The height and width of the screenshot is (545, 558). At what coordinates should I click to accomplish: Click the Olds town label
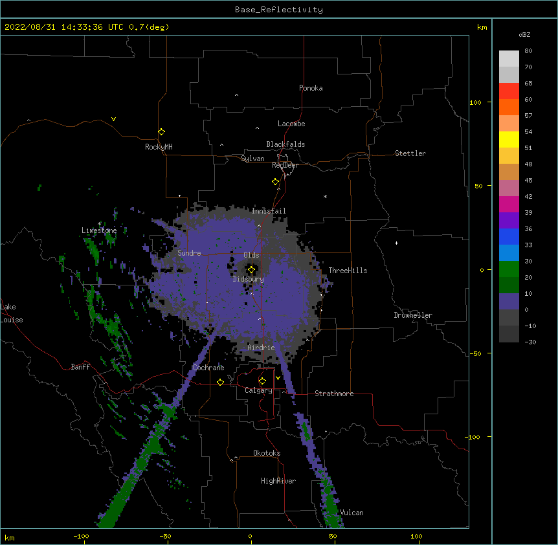coord(251,255)
